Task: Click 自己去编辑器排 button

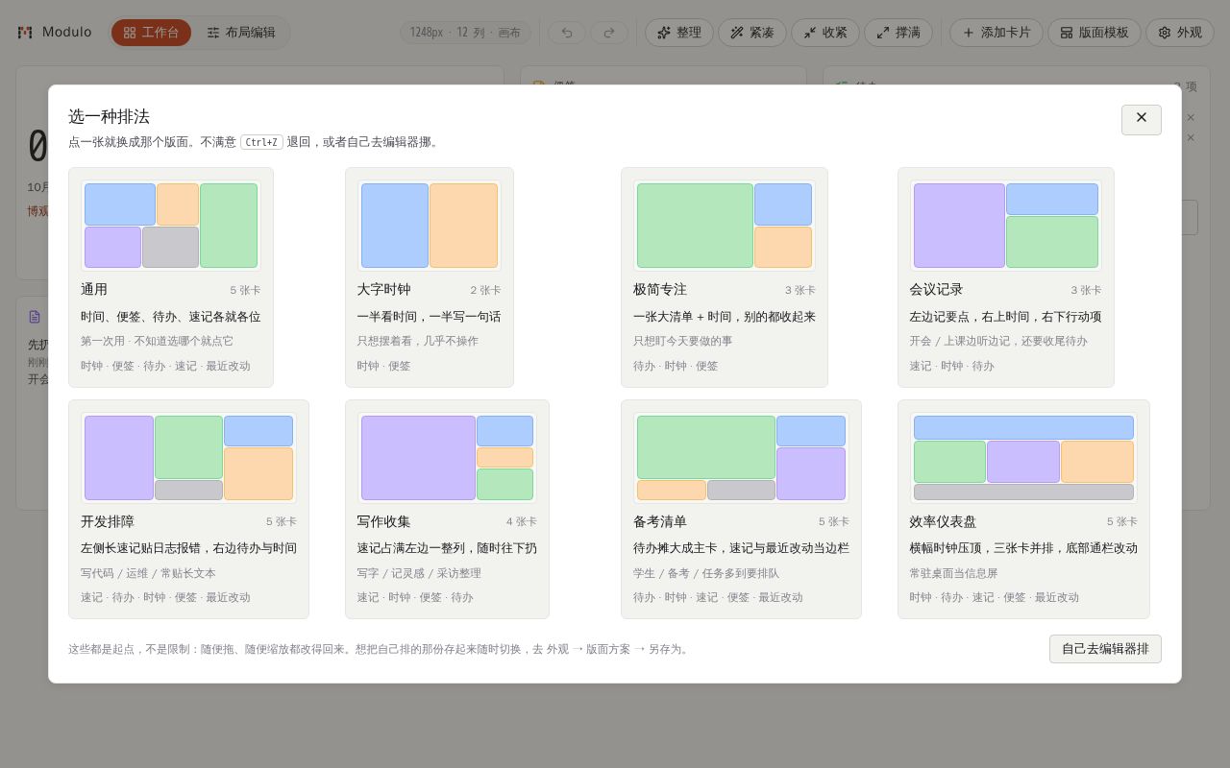Action: (1105, 649)
